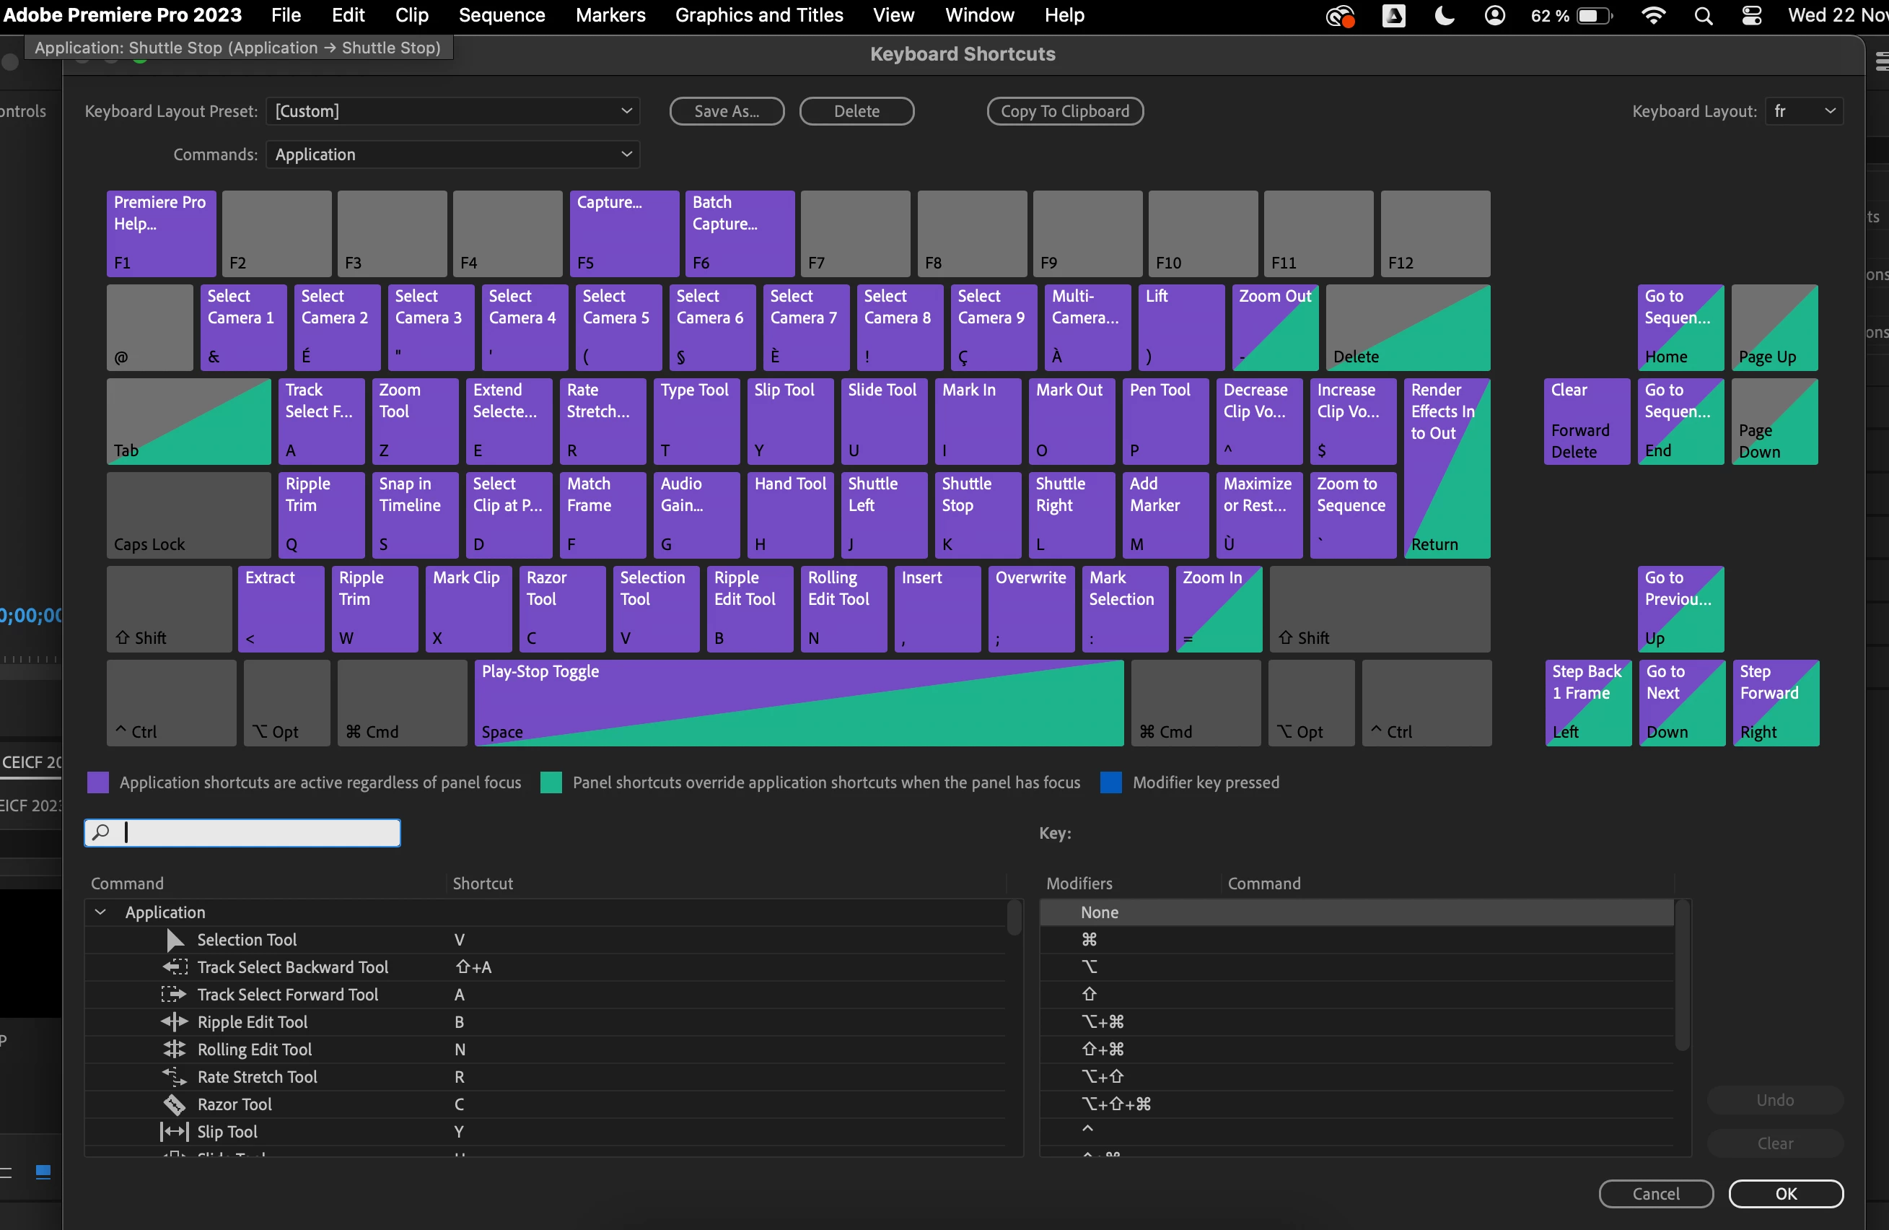Viewport: 1889px width, 1230px height.
Task: Collapse the Application tree group
Action: point(101,912)
